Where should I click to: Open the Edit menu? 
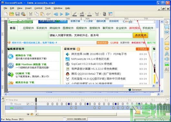pos(12,8)
